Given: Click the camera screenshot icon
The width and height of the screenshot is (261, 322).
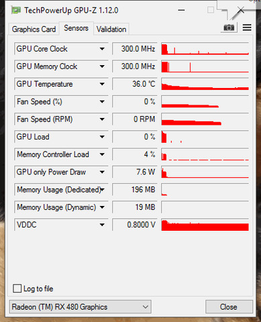Looking at the screenshot, I should pos(229,28).
